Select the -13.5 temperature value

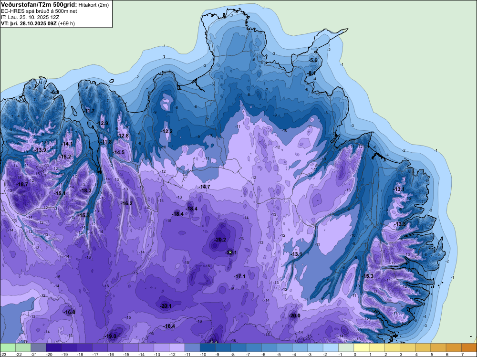pos(399,224)
